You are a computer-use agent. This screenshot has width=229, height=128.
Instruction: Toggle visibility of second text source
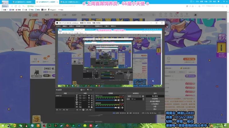(89, 98)
